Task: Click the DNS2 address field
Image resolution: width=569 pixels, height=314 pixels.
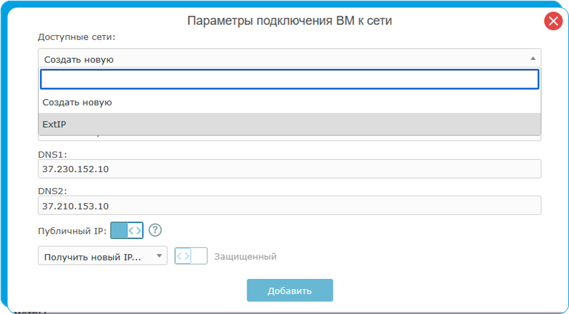Action: point(289,205)
